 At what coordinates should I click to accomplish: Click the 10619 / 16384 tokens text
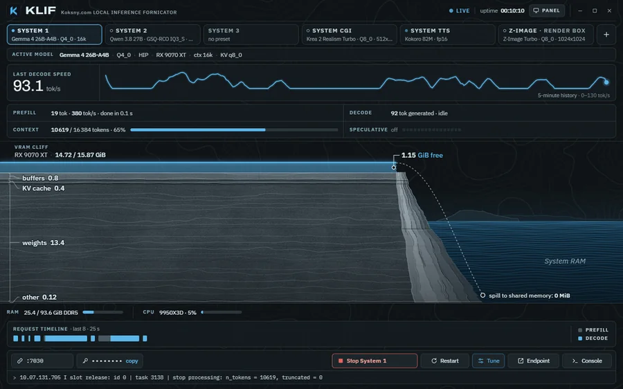tap(88, 130)
